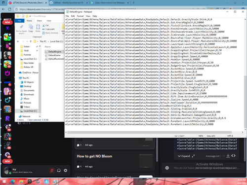Click the Explorer up-one-level arrow
Screen dimensions: 247x185
pos(31,41)
